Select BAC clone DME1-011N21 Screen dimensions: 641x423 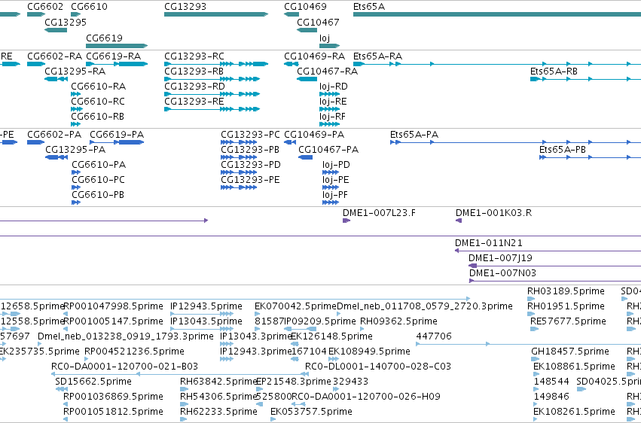pyautogui.click(x=548, y=251)
